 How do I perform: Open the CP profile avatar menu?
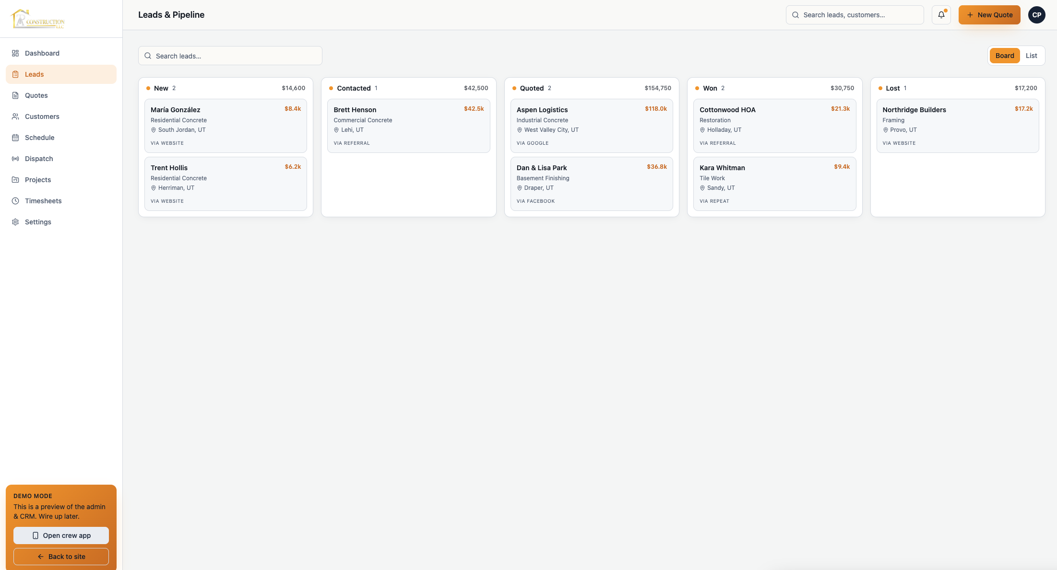(x=1036, y=14)
